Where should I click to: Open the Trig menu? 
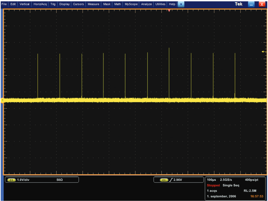(53, 4)
